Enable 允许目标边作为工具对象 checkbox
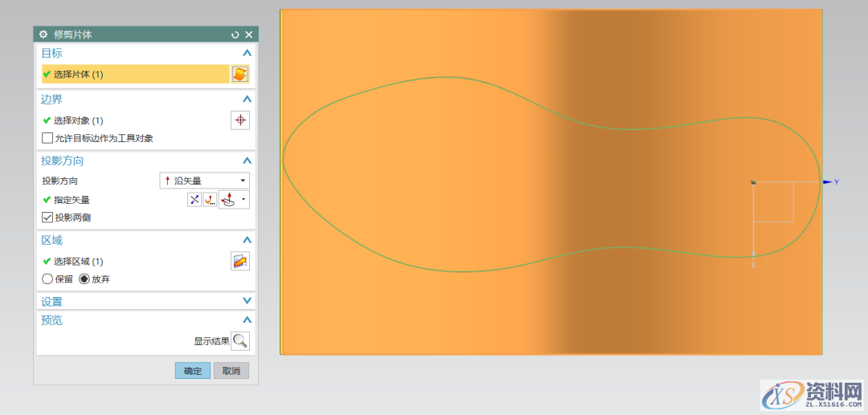 47,138
